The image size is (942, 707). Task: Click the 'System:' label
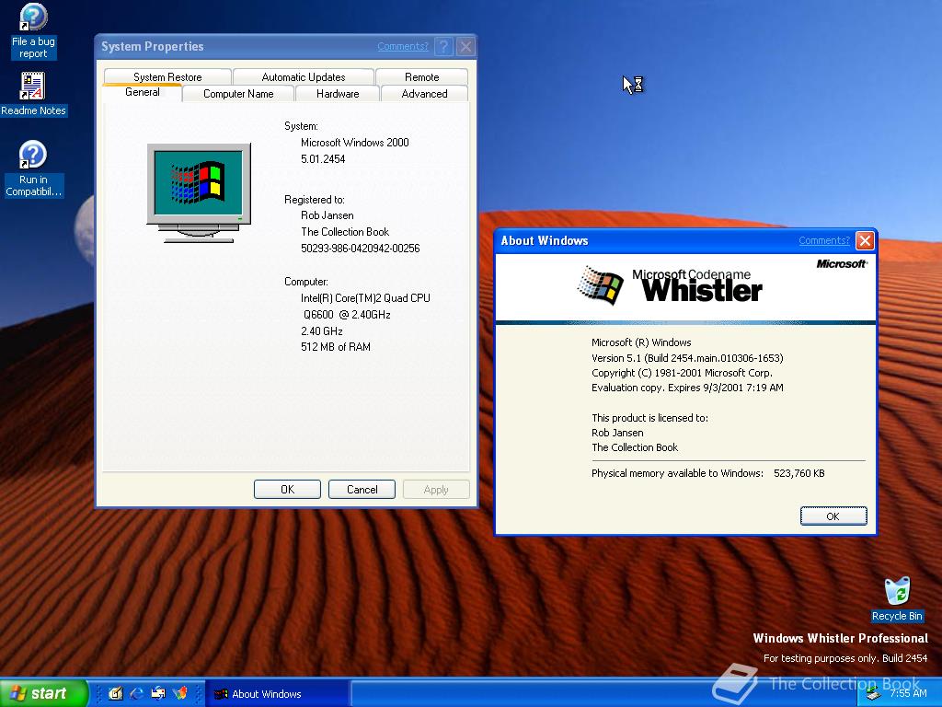pyautogui.click(x=301, y=126)
